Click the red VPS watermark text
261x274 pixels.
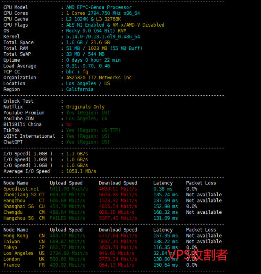197,255
